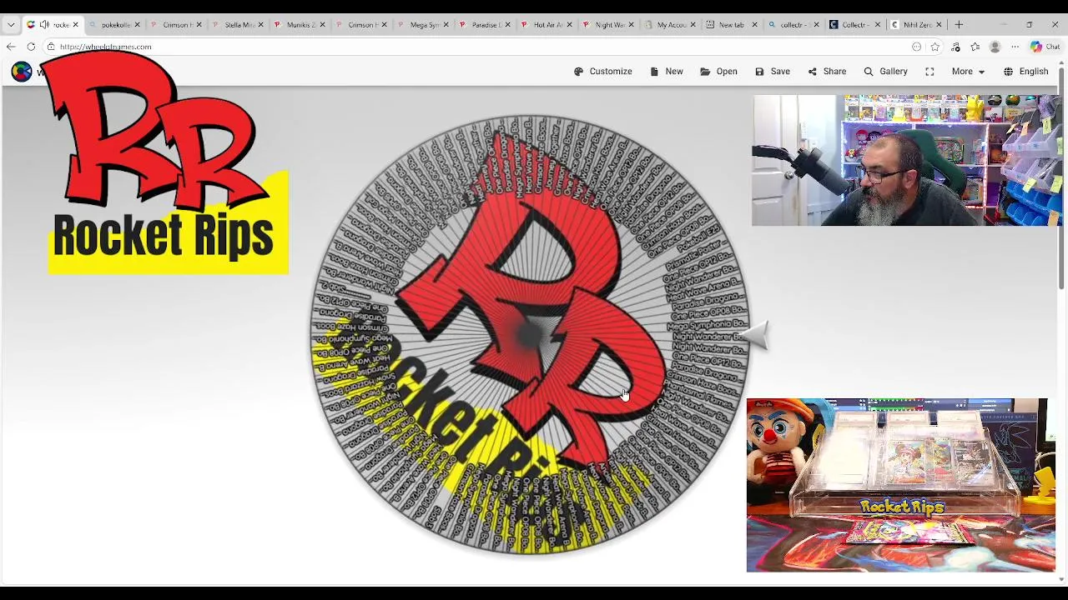Image resolution: width=1068 pixels, height=600 pixels.
Task: Open the favorites list icon
Action: tap(975, 47)
